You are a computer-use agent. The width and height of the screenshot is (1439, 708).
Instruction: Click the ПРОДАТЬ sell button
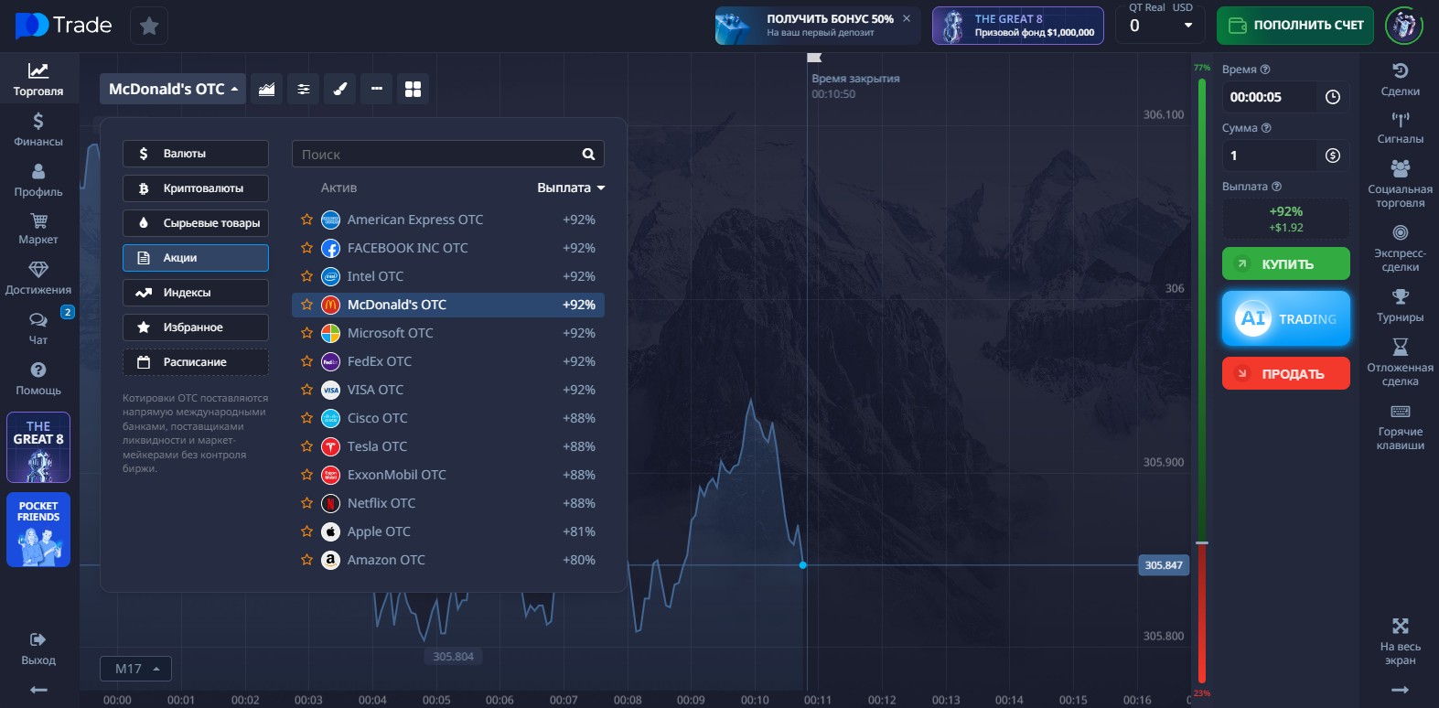click(1286, 373)
